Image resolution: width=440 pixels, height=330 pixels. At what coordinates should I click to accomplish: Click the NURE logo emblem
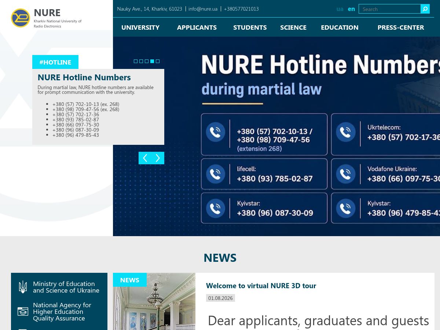click(21, 18)
